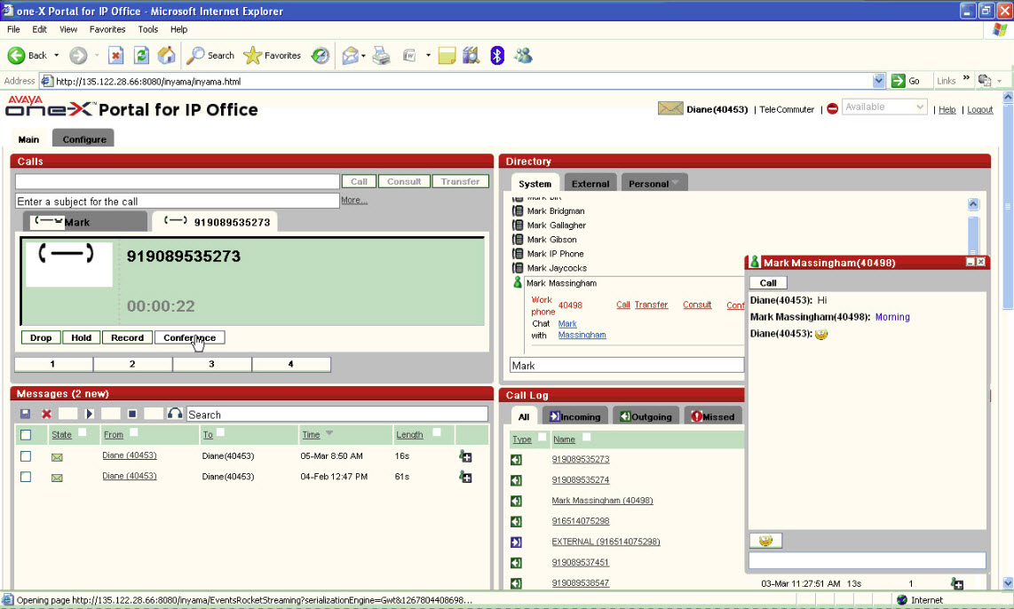The height and width of the screenshot is (609, 1014).
Task: Click the chat message input field
Action: point(867,561)
